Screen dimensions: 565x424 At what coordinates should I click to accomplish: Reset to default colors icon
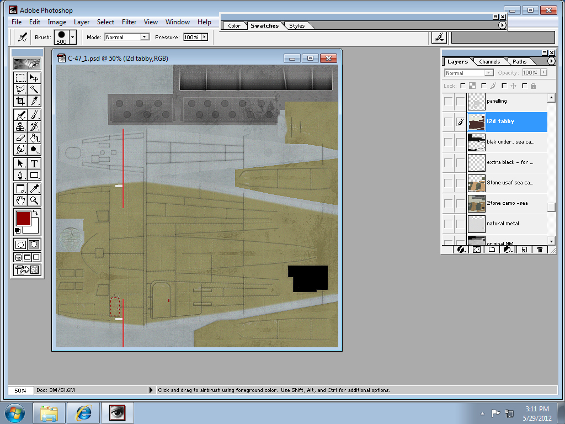click(x=17, y=230)
